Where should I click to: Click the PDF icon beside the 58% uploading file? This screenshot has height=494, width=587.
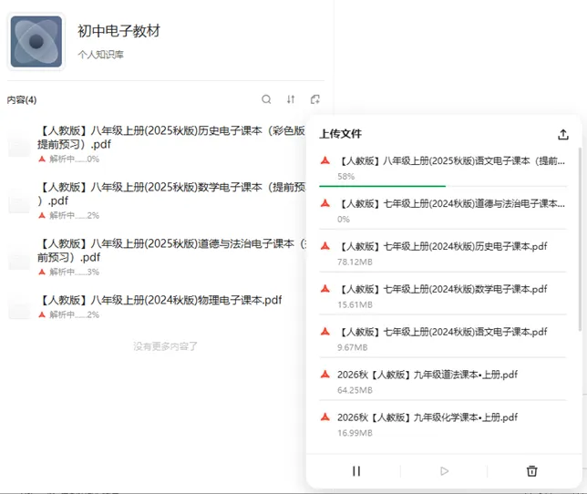tap(325, 160)
